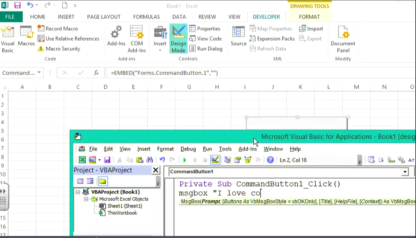Open the Window menu in VBA editor
The image size is (416, 238).
pyautogui.click(x=273, y=149)
